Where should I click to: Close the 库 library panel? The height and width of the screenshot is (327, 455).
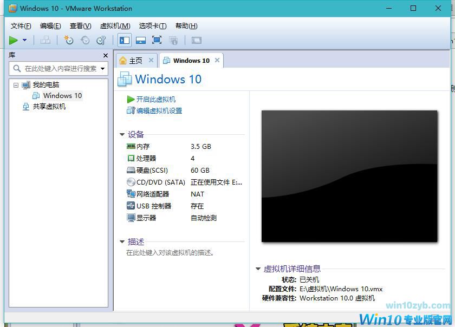pos(106,55)
